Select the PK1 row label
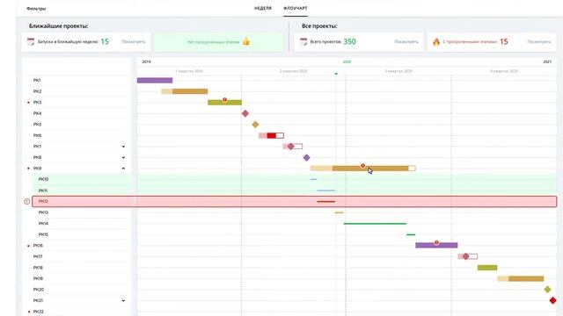The height and width of the screenshot is (316, 563). click(37, 80)
